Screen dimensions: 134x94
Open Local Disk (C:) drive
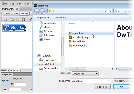point(49,60)
